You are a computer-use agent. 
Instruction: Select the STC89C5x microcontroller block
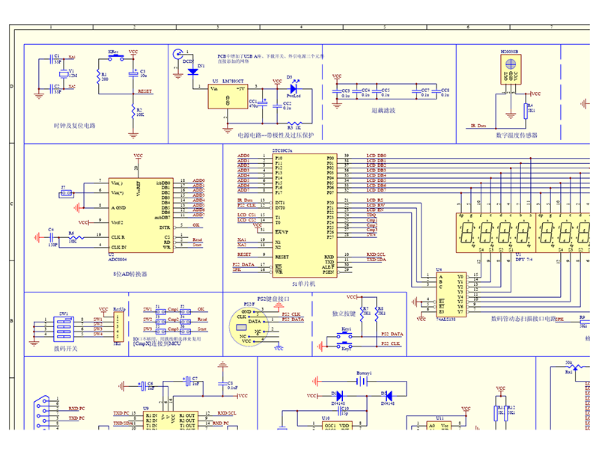coord(305,216)
